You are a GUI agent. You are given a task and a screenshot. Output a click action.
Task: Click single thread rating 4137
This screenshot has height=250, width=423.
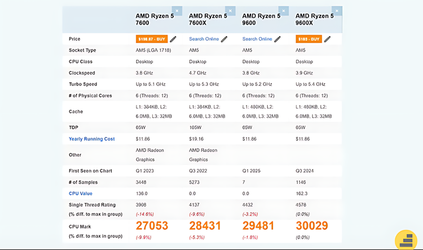pos(194,205)
